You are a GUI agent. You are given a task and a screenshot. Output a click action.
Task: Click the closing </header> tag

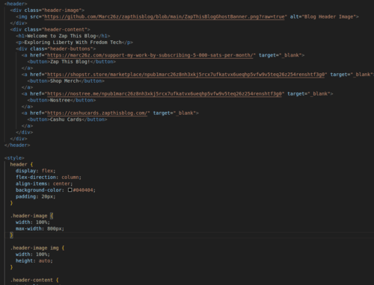pos(17,145)
